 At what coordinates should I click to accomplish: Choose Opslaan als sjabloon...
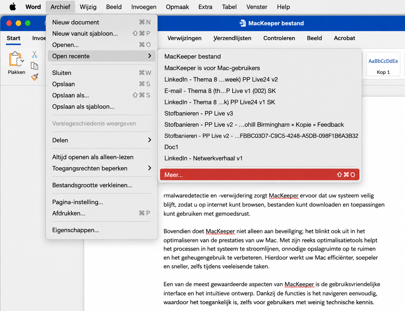(102, 107)
